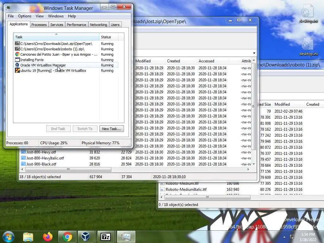Image resolution: width=324 pixels, height=243 pixels.
Task: Select the Installing Fonts task
Action: tap(66, 60)
